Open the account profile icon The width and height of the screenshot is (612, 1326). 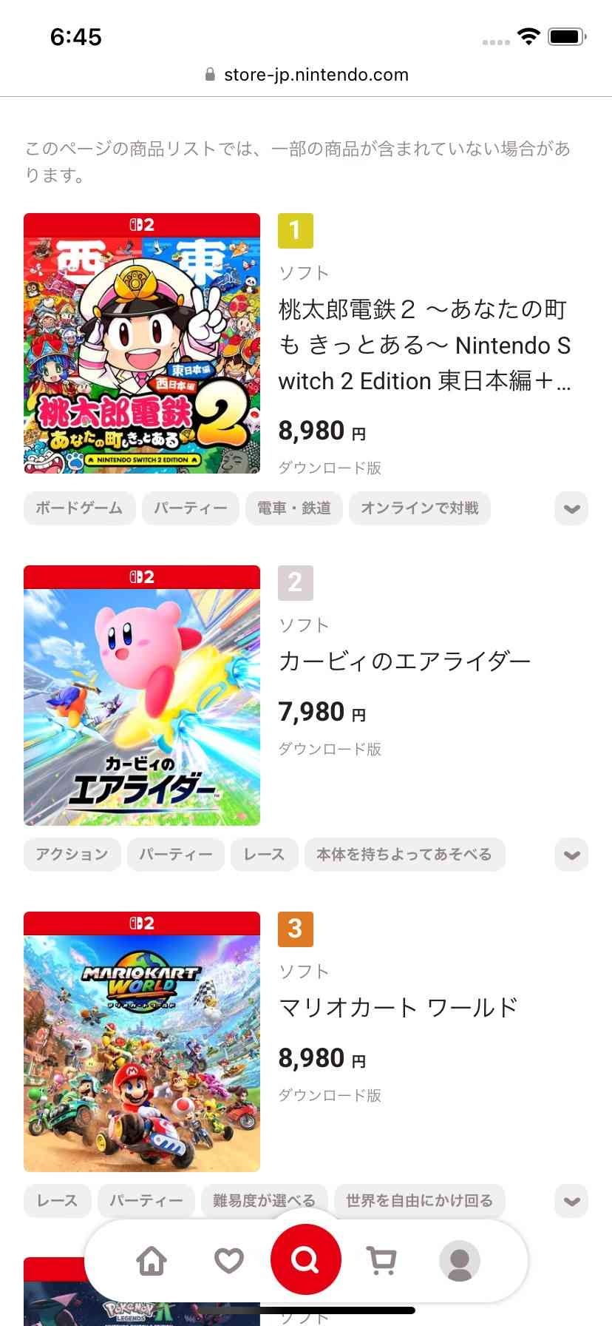point(459,1260)
